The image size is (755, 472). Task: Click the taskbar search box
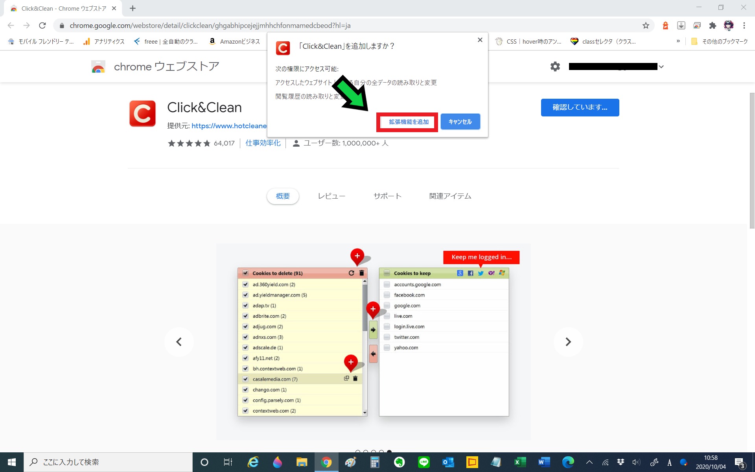coord(108,462)
